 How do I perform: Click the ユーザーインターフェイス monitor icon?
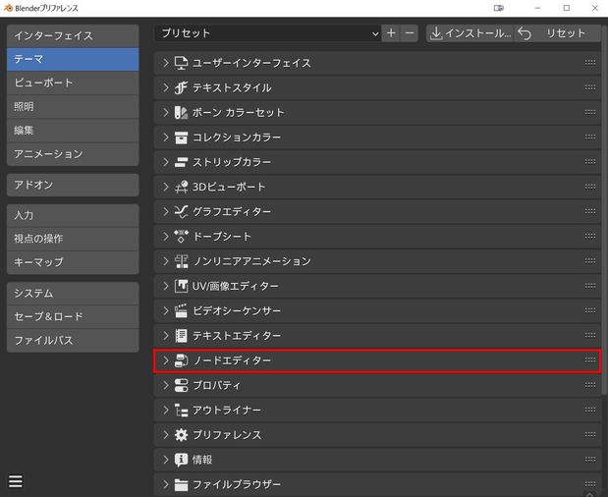point(181,63)
